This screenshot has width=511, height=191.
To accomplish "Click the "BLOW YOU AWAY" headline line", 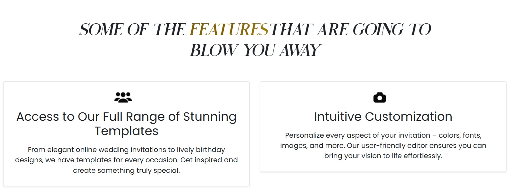I will 255,50.
